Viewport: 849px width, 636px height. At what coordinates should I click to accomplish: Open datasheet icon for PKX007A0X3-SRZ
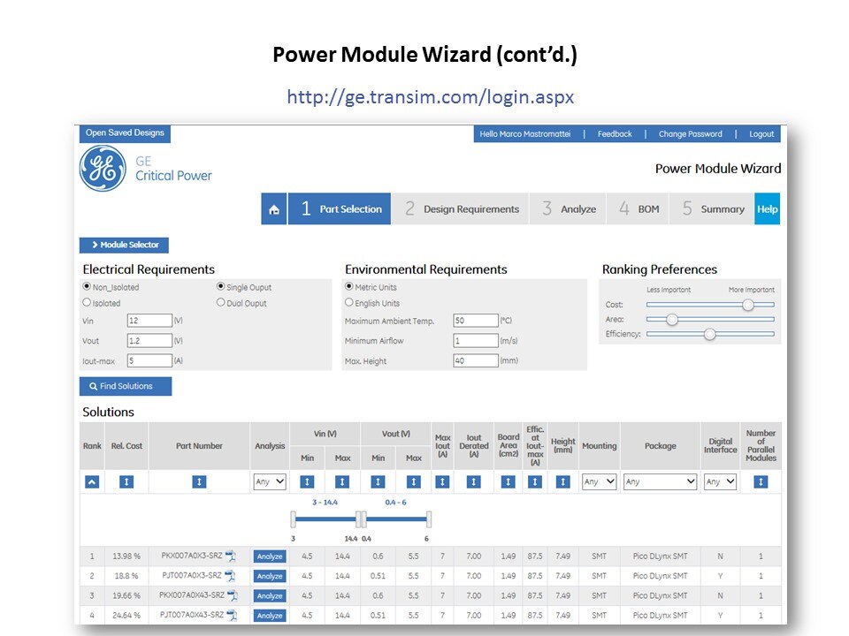pos(231,556)
